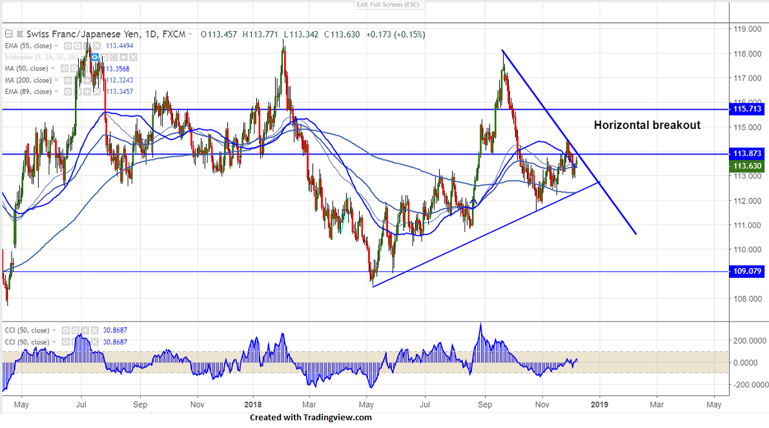
Task: Open upper CCI (50, close) dropdown arrow
Action: (x=54, y=331)
